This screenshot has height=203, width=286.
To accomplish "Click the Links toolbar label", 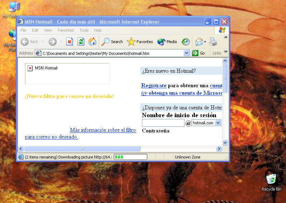I will 217,53.
